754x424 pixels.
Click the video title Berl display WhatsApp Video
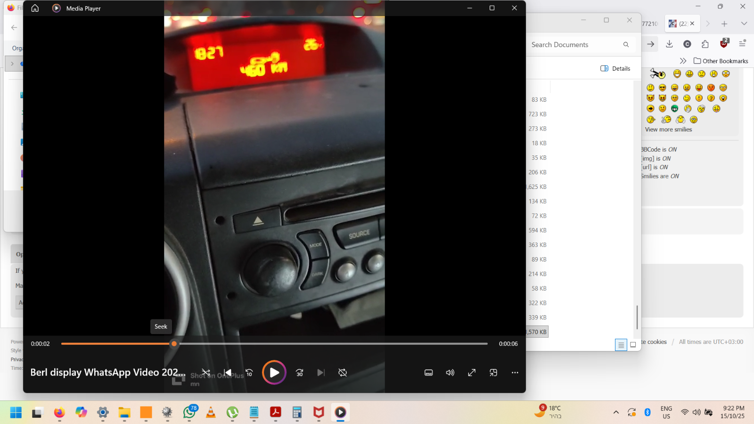click(x=108, y=372)
